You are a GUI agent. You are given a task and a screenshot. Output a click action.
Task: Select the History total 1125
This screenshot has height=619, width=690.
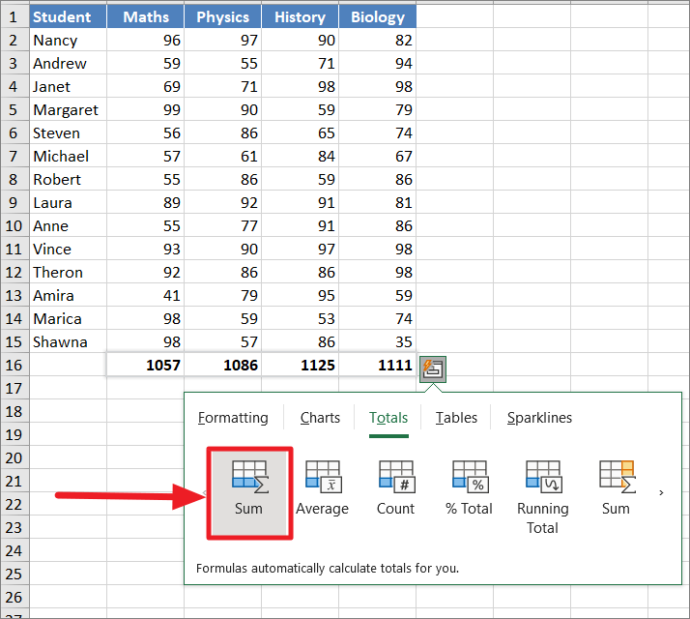pyautogui.click(x=301, y=365)
